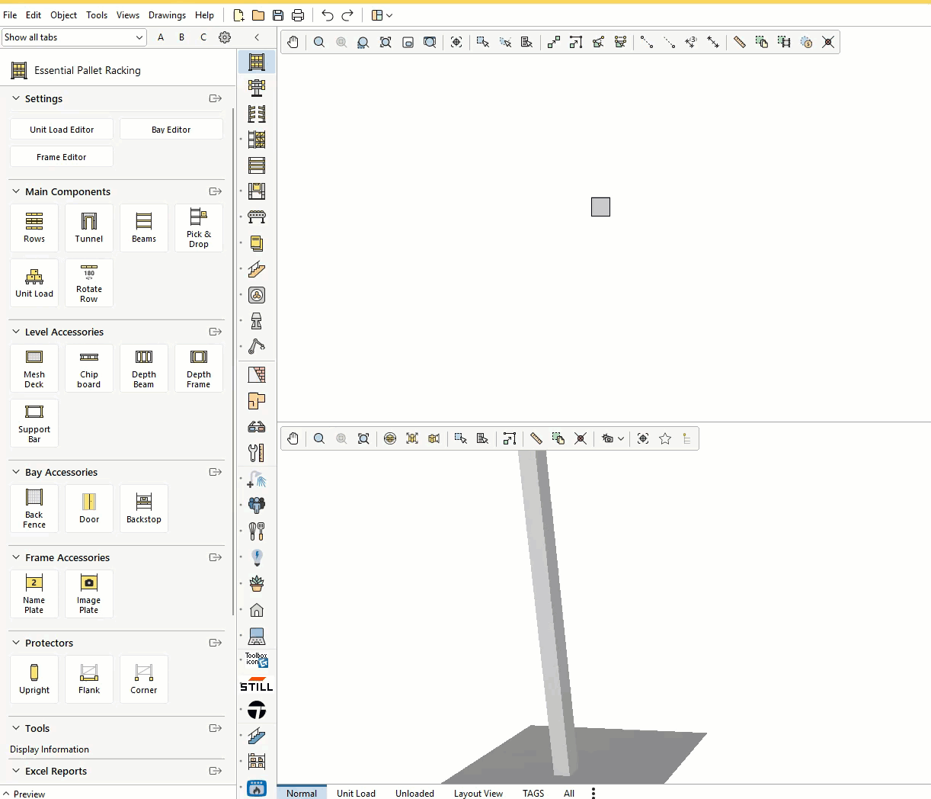
Task: Open the Frame Editor
Action: point(62,157)
